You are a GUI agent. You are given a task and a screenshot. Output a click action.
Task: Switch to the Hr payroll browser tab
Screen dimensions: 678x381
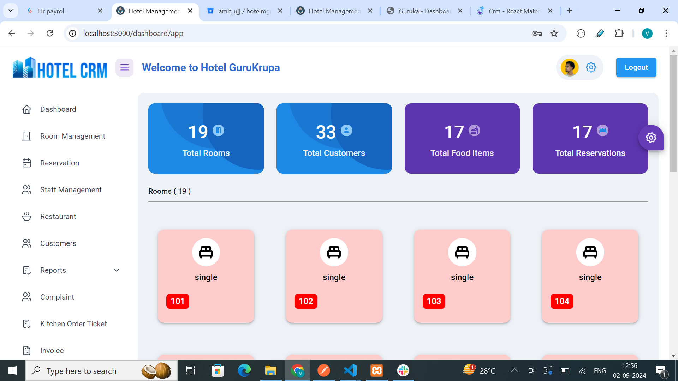tap(52, 11)
